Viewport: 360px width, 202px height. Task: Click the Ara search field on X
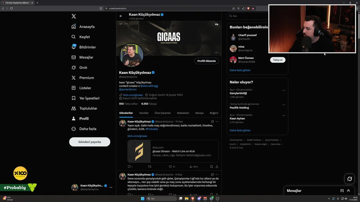(247, 16)
